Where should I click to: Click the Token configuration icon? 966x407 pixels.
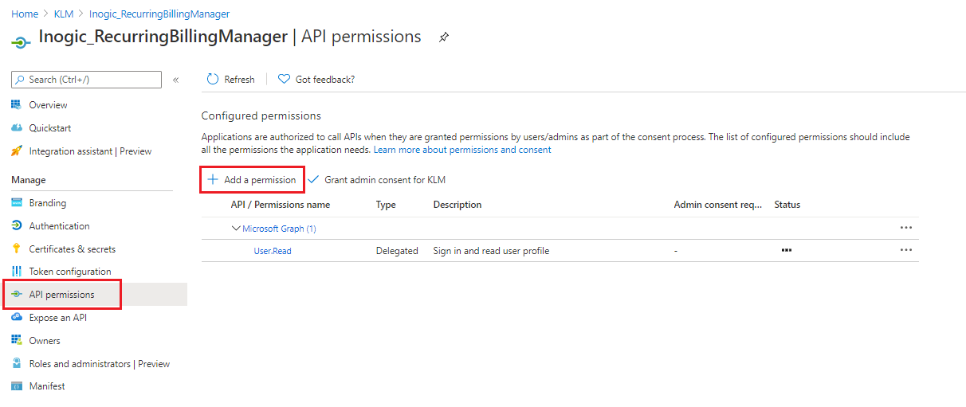(16, 272)
